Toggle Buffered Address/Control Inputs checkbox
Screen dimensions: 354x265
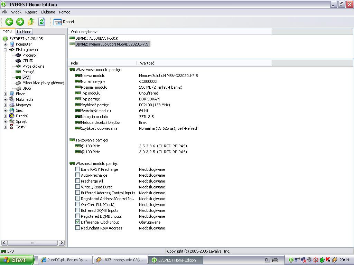click(77, 193)
